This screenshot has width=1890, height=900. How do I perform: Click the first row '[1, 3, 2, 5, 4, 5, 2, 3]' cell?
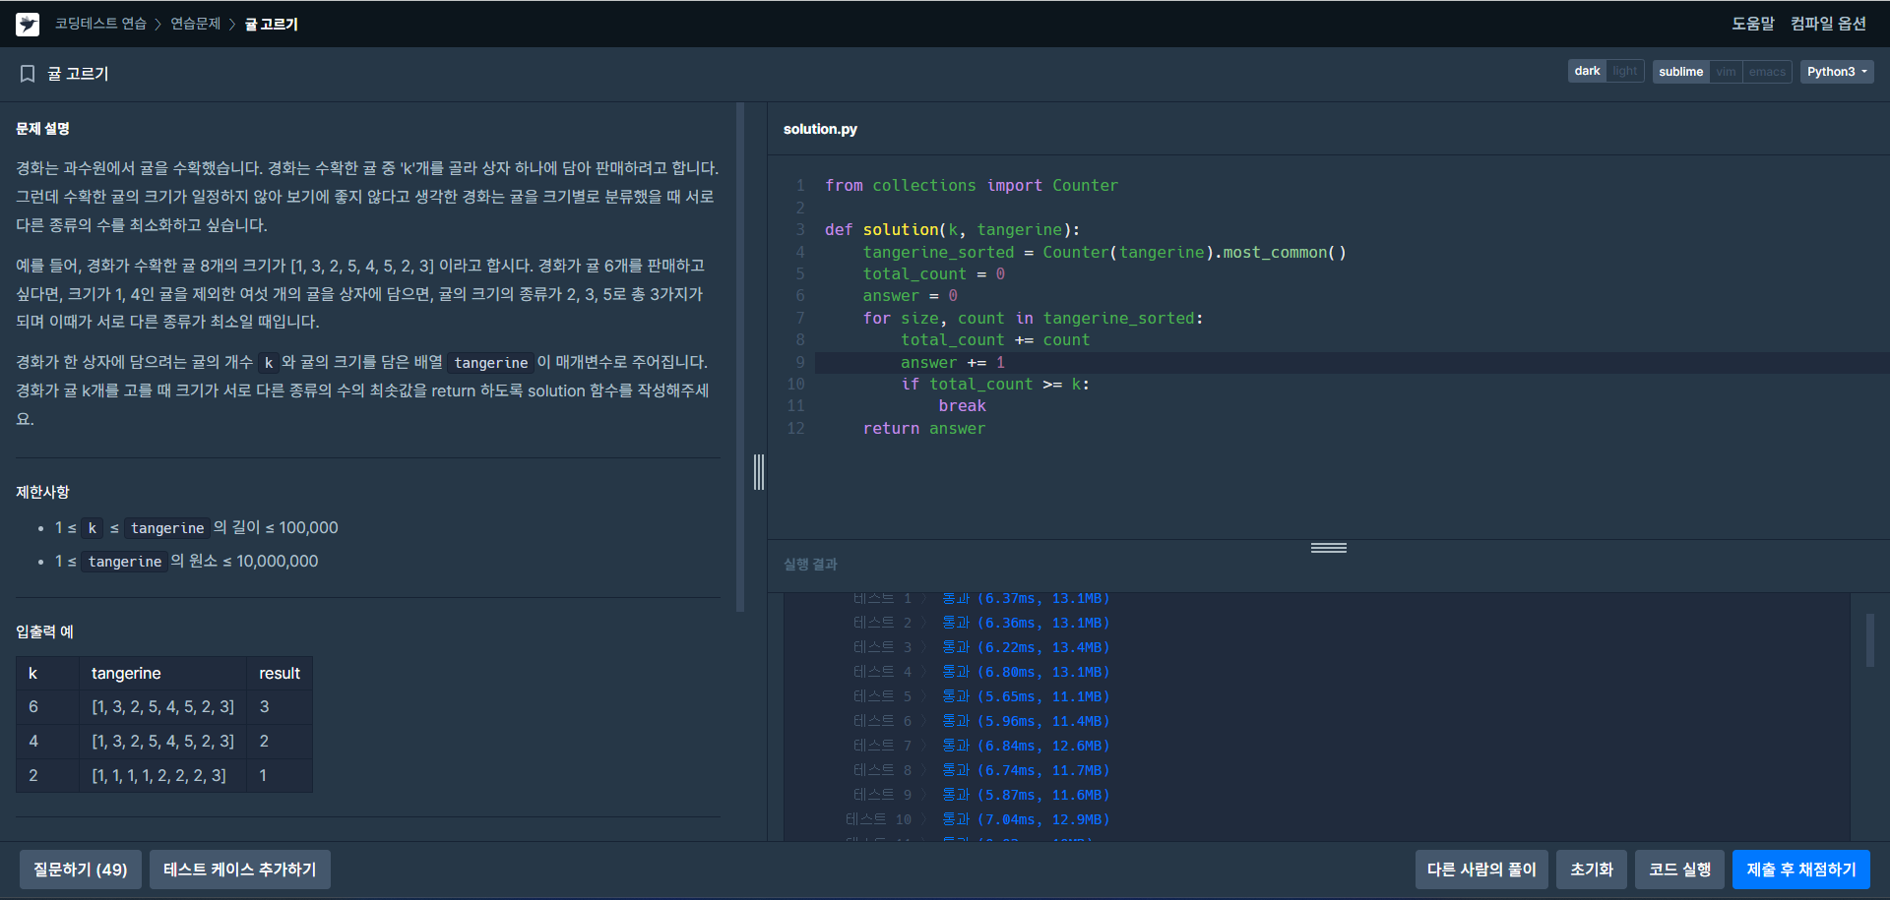(162, 707)
